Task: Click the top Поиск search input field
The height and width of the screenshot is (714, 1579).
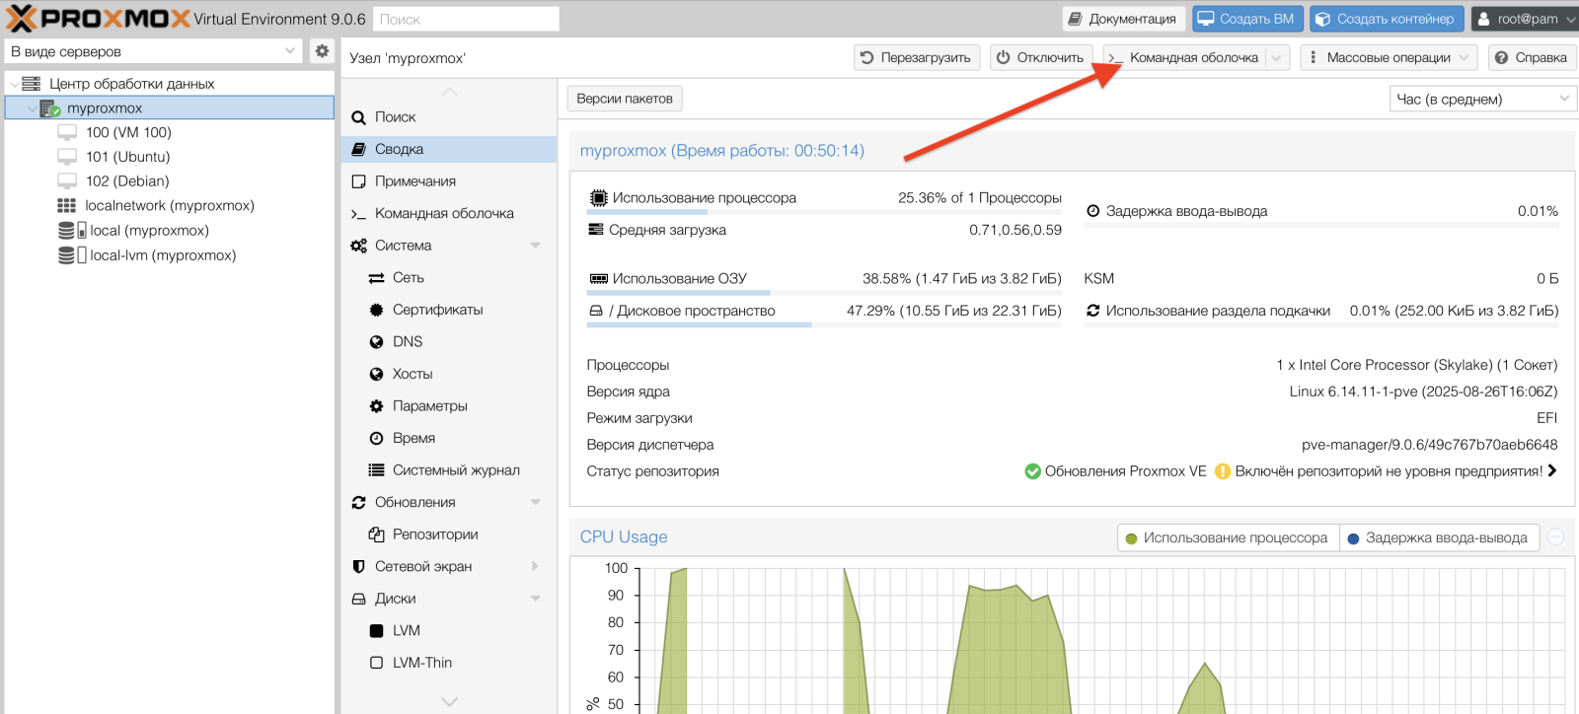Action: [466, 19]
